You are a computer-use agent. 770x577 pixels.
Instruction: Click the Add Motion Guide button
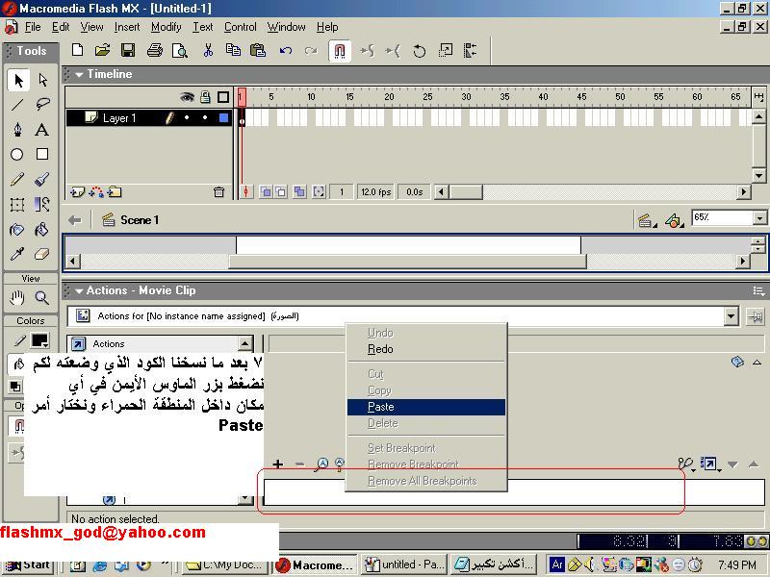[95, 192]
